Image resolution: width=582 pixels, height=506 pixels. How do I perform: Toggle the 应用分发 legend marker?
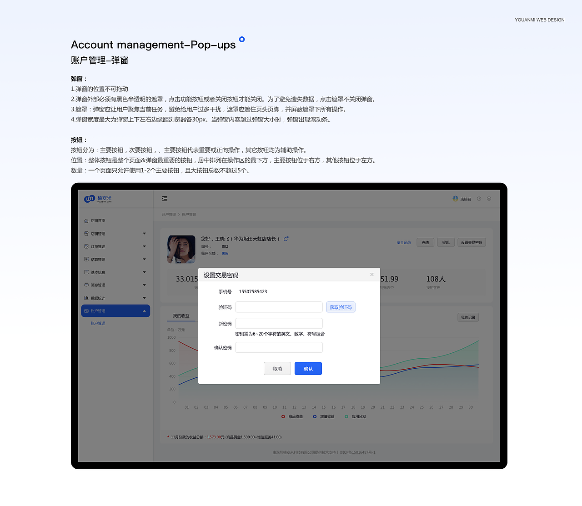tap(346, 416)
